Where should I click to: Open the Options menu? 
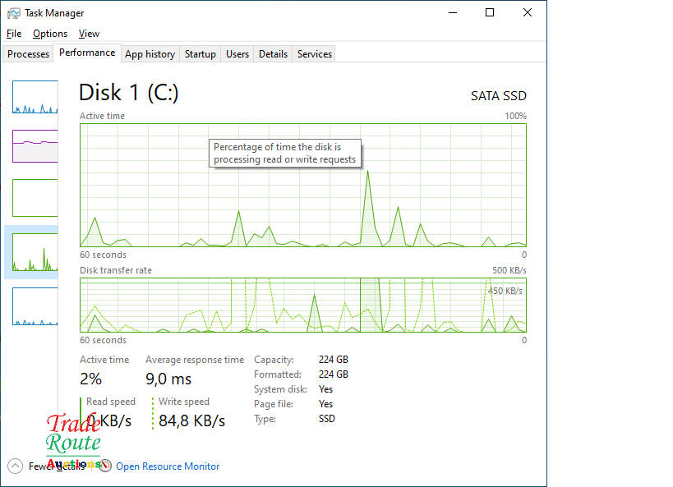point(50,34)
